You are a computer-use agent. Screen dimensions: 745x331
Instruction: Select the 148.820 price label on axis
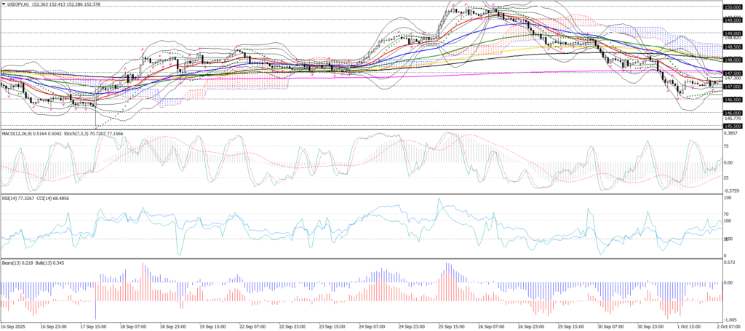(732, 38)
